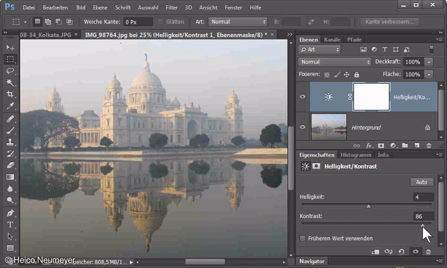Select the Clone Stamp tool

10,142
